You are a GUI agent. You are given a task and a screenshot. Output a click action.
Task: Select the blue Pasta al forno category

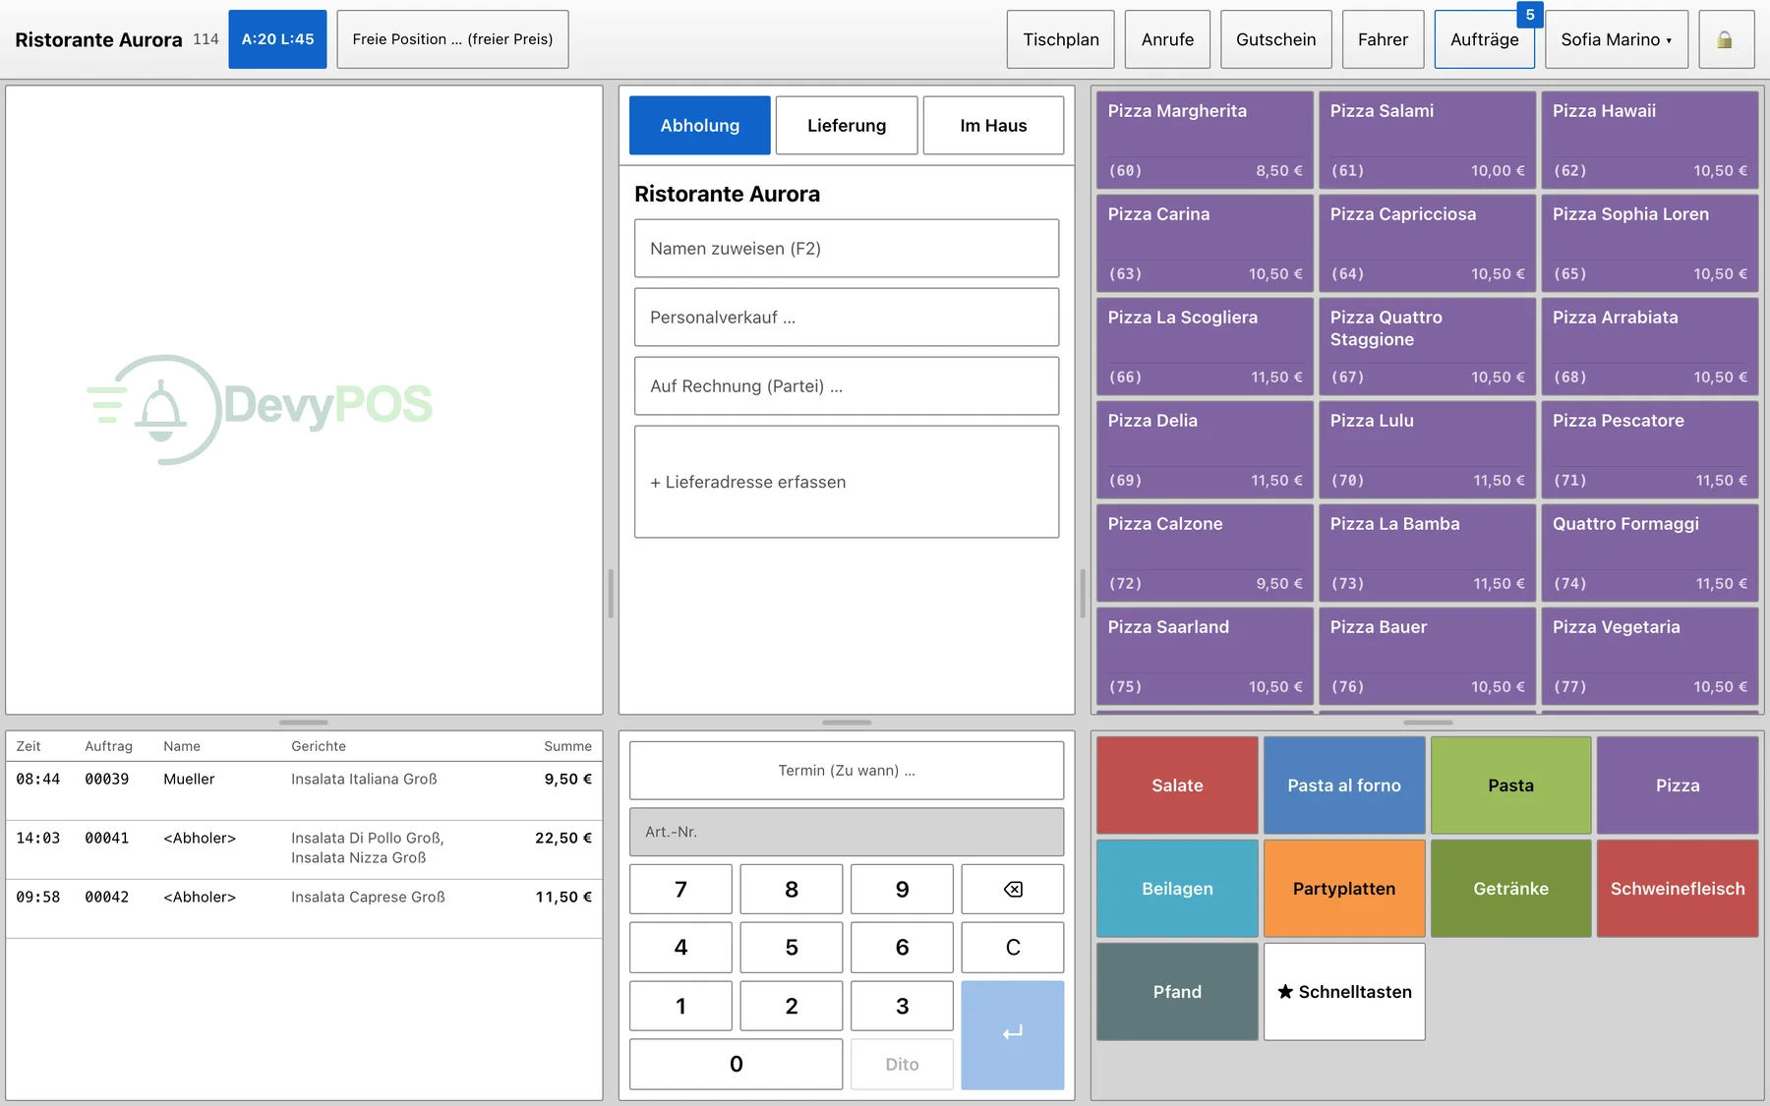point(1344,785)
